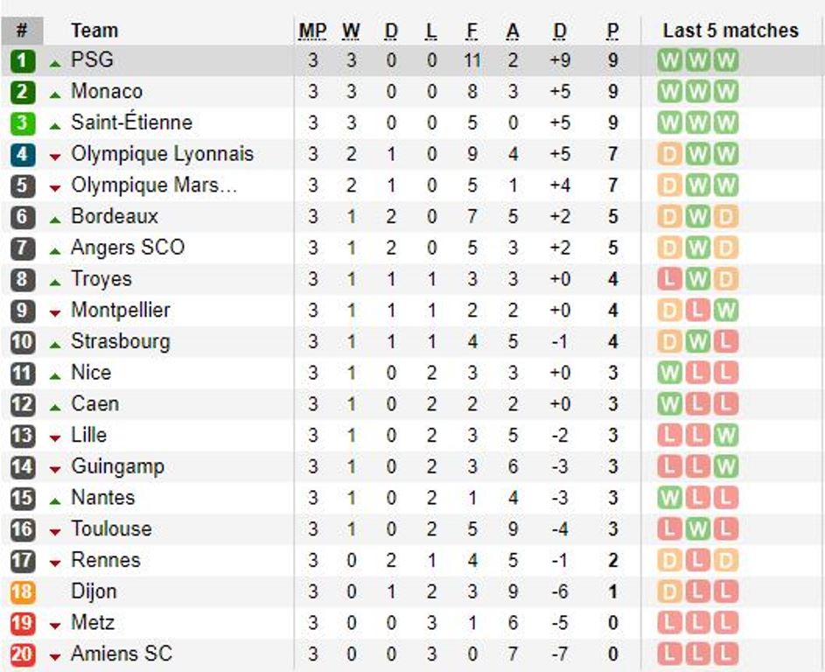
Task: Select the Toulouse team name
Action: tap(111, 528)
